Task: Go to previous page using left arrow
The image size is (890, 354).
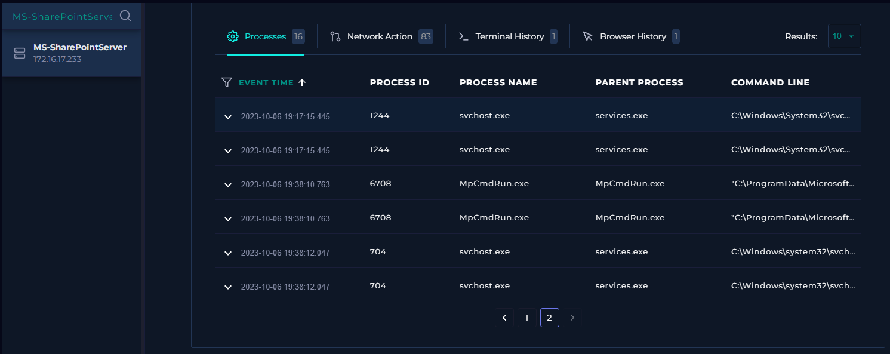Action: tap(504, 318)
